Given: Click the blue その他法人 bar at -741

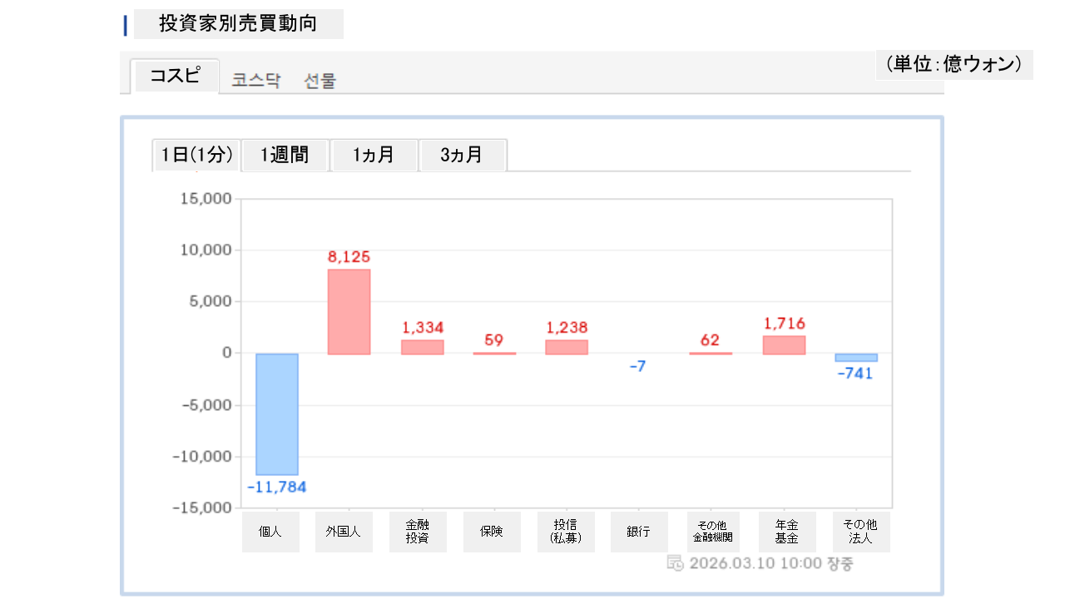Looking at the screenshot, I should click(856, 357).
